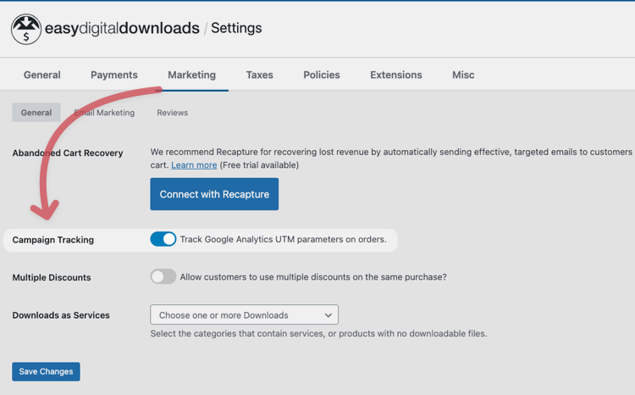
Task: Click the Downloads as Services label
Action: [61, 315]
